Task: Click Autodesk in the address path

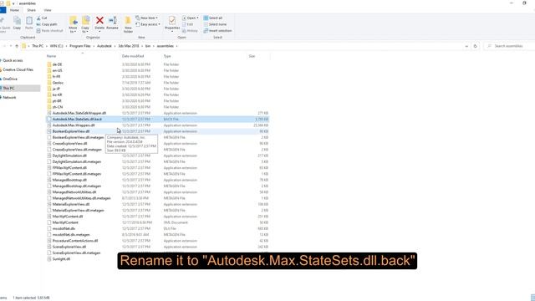Action: click(x=104, y=46)
